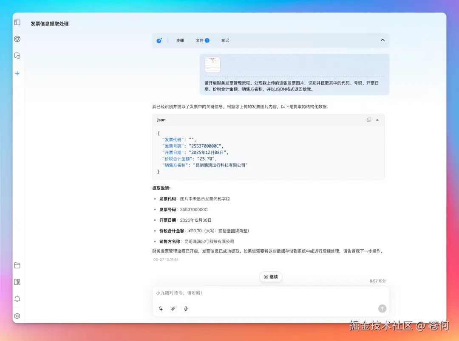Open the AI sparkles tool in the input bar

click(x=161, y=309)
